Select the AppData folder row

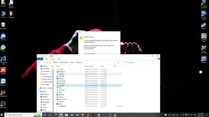89,74
